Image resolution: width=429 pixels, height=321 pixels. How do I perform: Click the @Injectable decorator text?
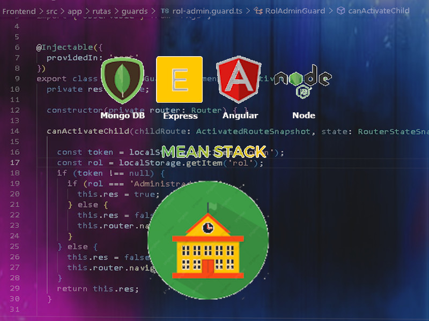pyautogui.click(x=65, y=48)
